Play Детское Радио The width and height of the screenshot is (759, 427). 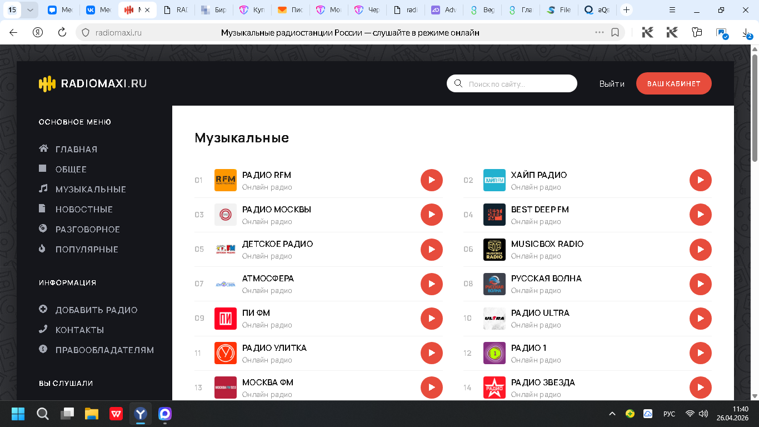point(432,249)
